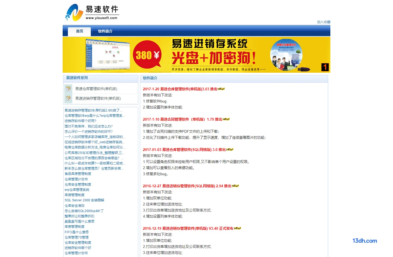Open first 仓库管理计划书 link below 食品库房管理制度

[x=76, y=179]
